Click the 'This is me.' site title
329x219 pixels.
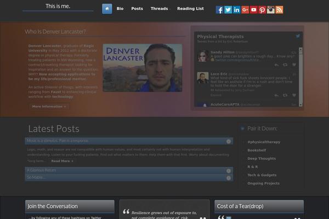tap(58, 6)
